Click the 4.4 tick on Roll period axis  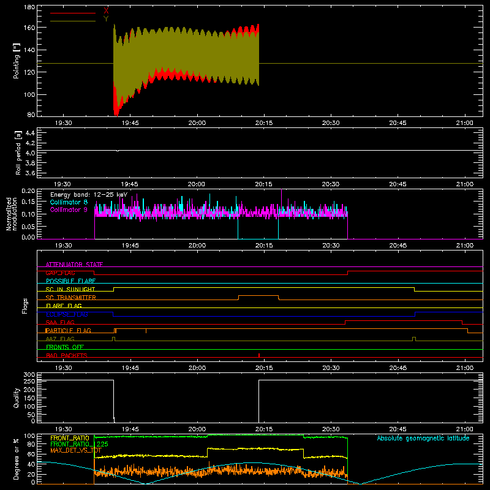(30, 133)
